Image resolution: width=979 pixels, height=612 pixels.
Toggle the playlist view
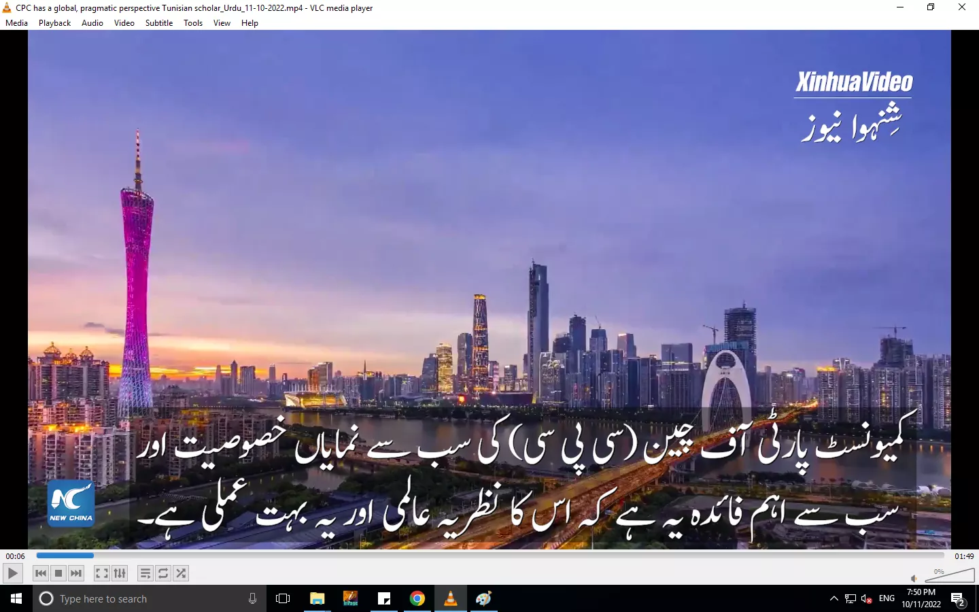[145, 573]
